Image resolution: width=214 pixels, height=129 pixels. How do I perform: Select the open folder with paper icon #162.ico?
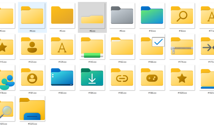point(122,47)
